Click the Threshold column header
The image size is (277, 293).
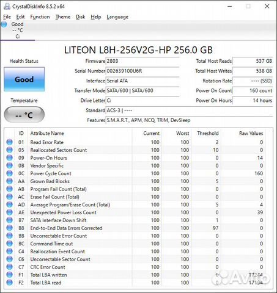coord(208,133)
